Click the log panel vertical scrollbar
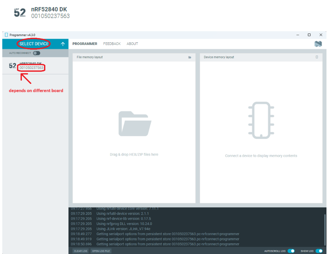Screen dimensions: 328x254 325,228
